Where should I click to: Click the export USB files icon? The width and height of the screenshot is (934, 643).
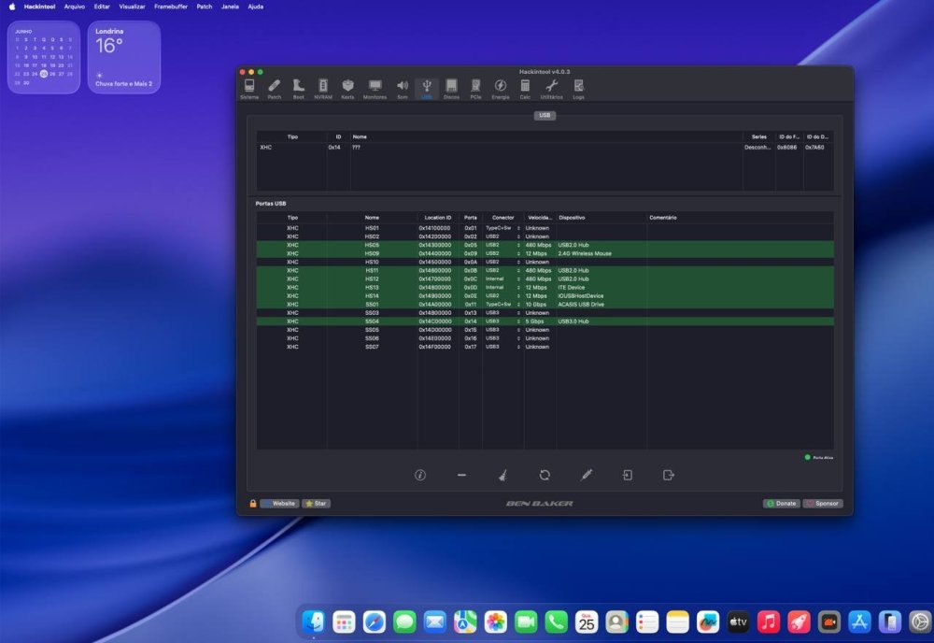coord(669,475)
